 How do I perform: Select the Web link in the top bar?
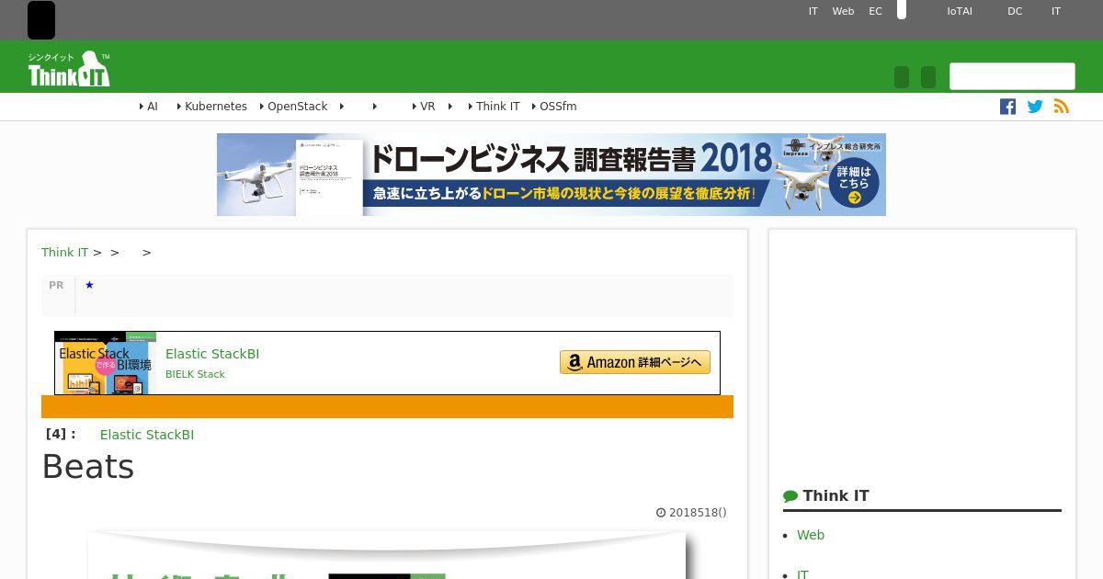click(x=843, y=12)
